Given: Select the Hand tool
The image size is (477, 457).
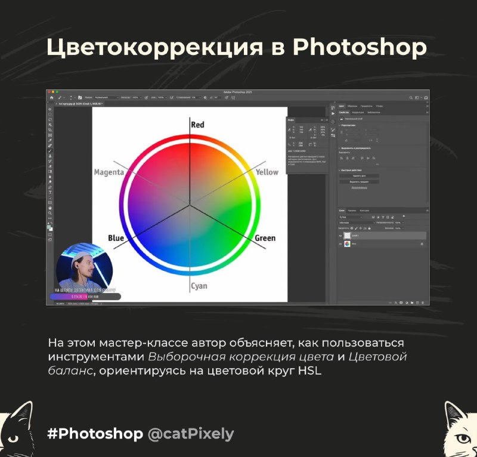Looking at the screenshot, I should (x=50, y=208).
